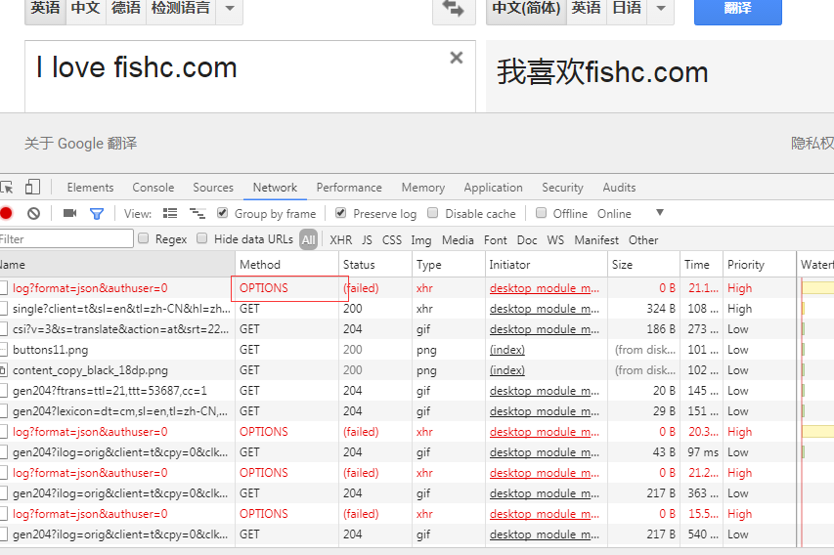Clear the source text with the X icon

(x=457, y=58)
